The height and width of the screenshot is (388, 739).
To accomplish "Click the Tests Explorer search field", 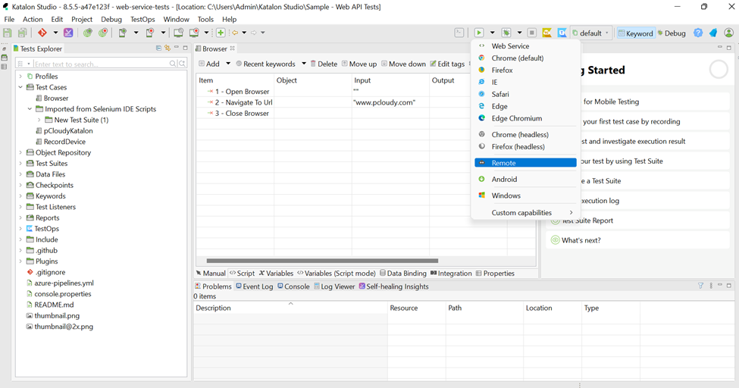I will point(102,64).
